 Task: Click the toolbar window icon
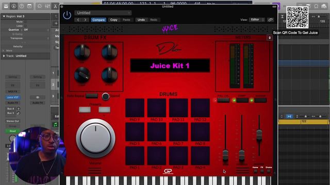click(x=29, y=6)
